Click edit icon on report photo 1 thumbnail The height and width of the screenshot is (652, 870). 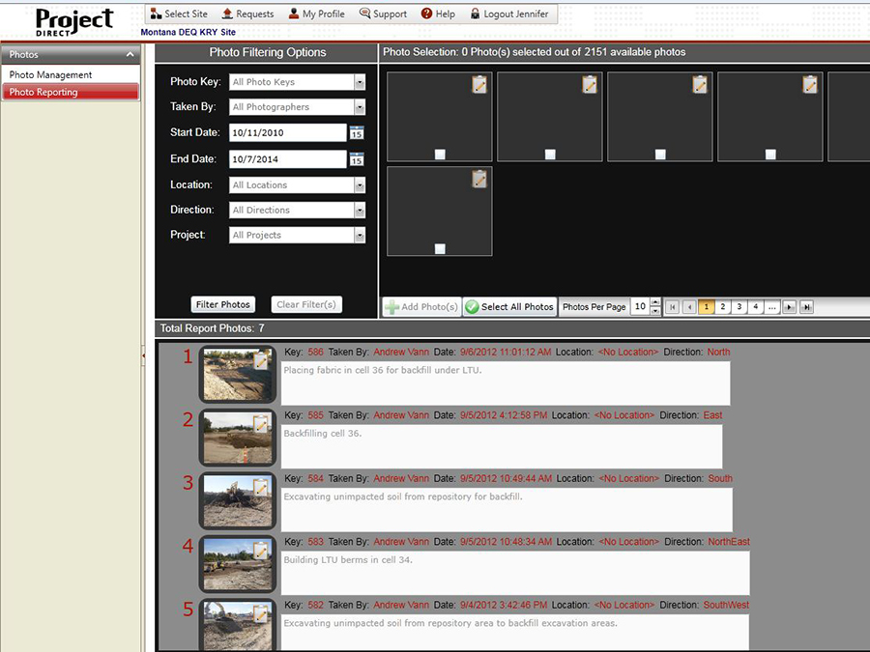(x=261, y=360)
